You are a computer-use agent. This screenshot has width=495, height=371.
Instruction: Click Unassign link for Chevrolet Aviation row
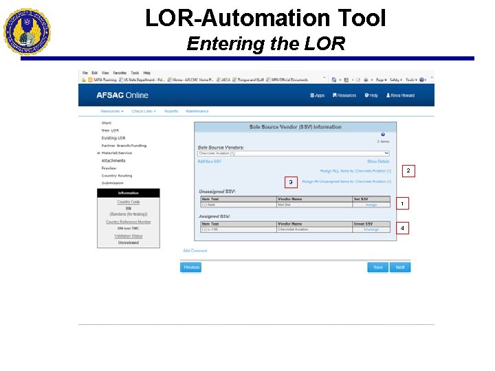[371, 229]
